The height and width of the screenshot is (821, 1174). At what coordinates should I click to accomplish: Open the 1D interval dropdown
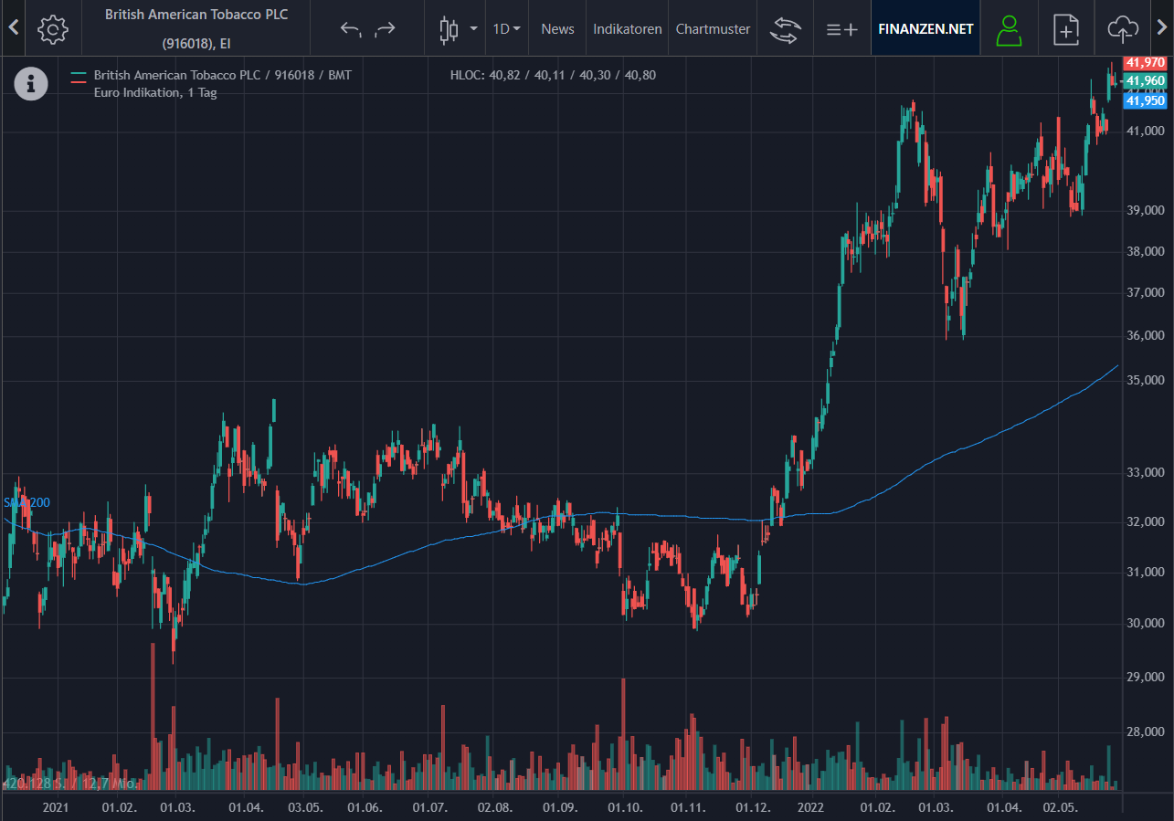pos(506,29)
